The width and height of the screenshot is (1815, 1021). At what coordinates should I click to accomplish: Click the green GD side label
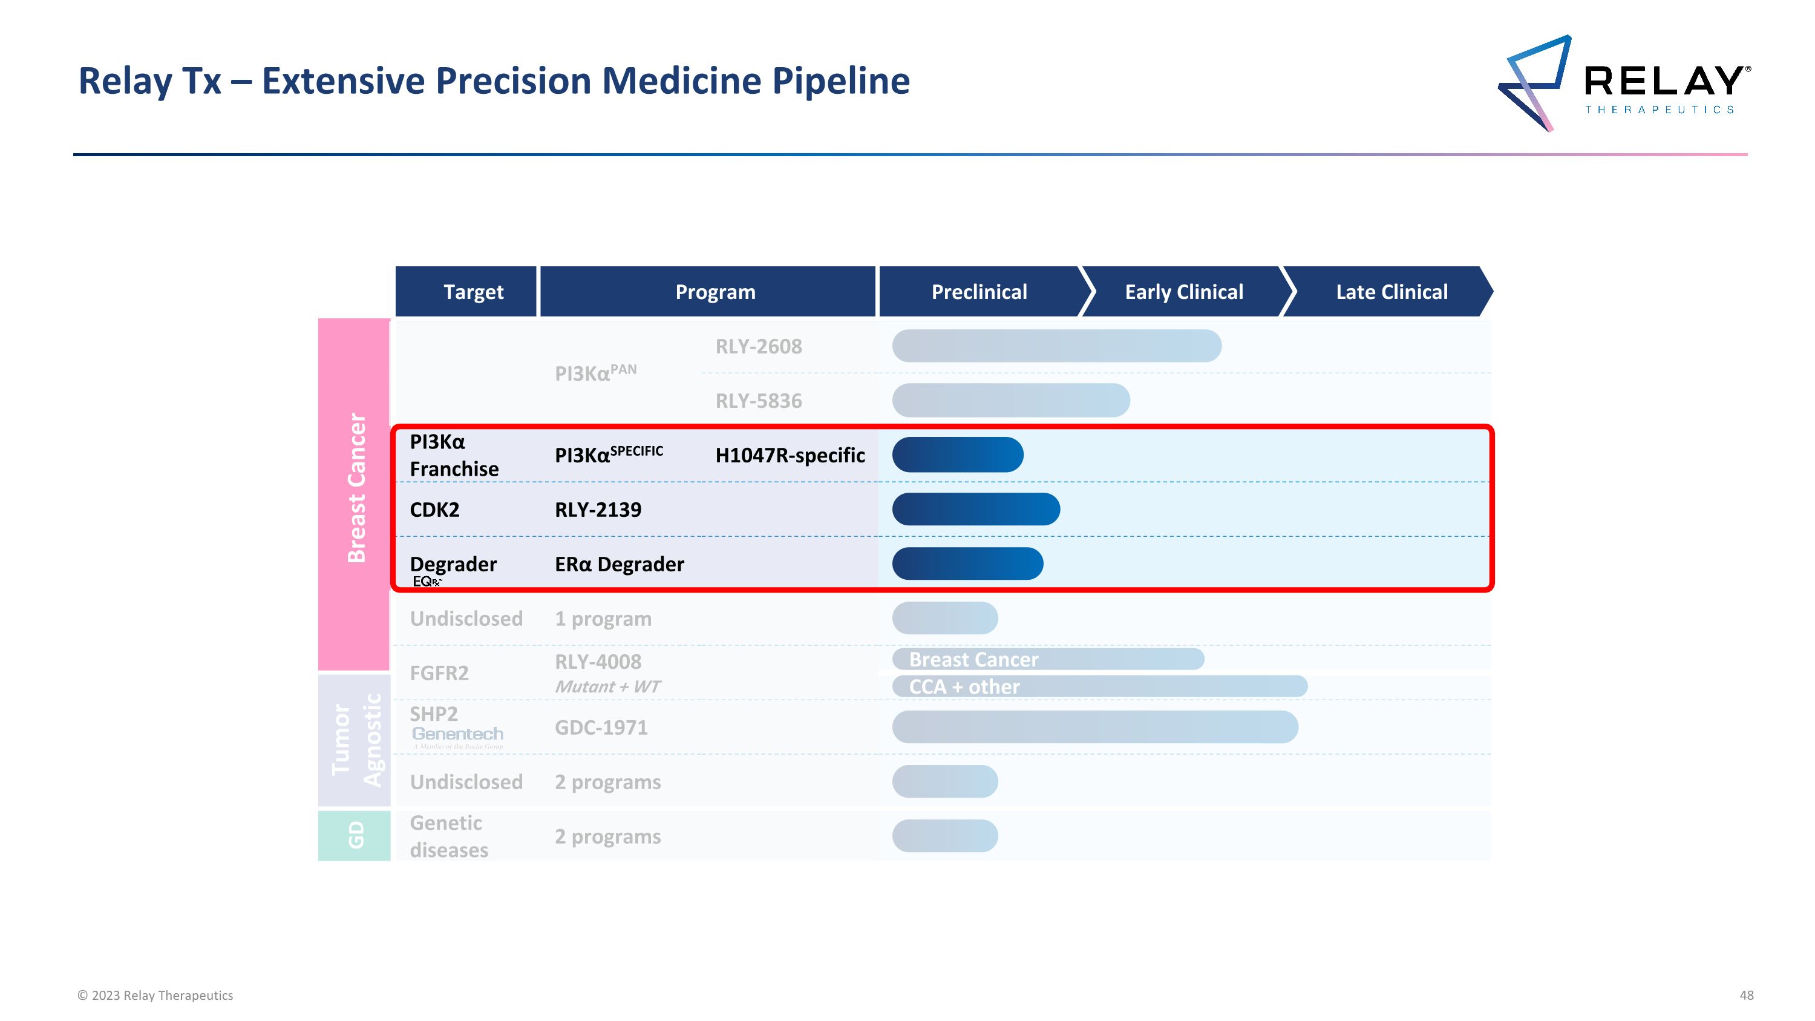356,835
